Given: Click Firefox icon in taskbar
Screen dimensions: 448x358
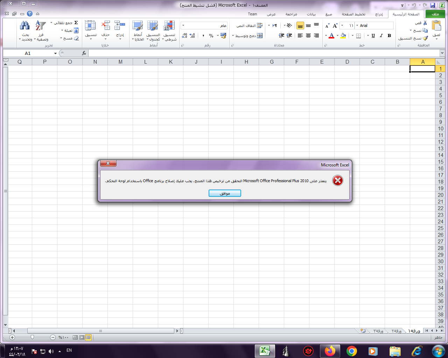Looking at the screenshot, I should [x=330, y=351].
